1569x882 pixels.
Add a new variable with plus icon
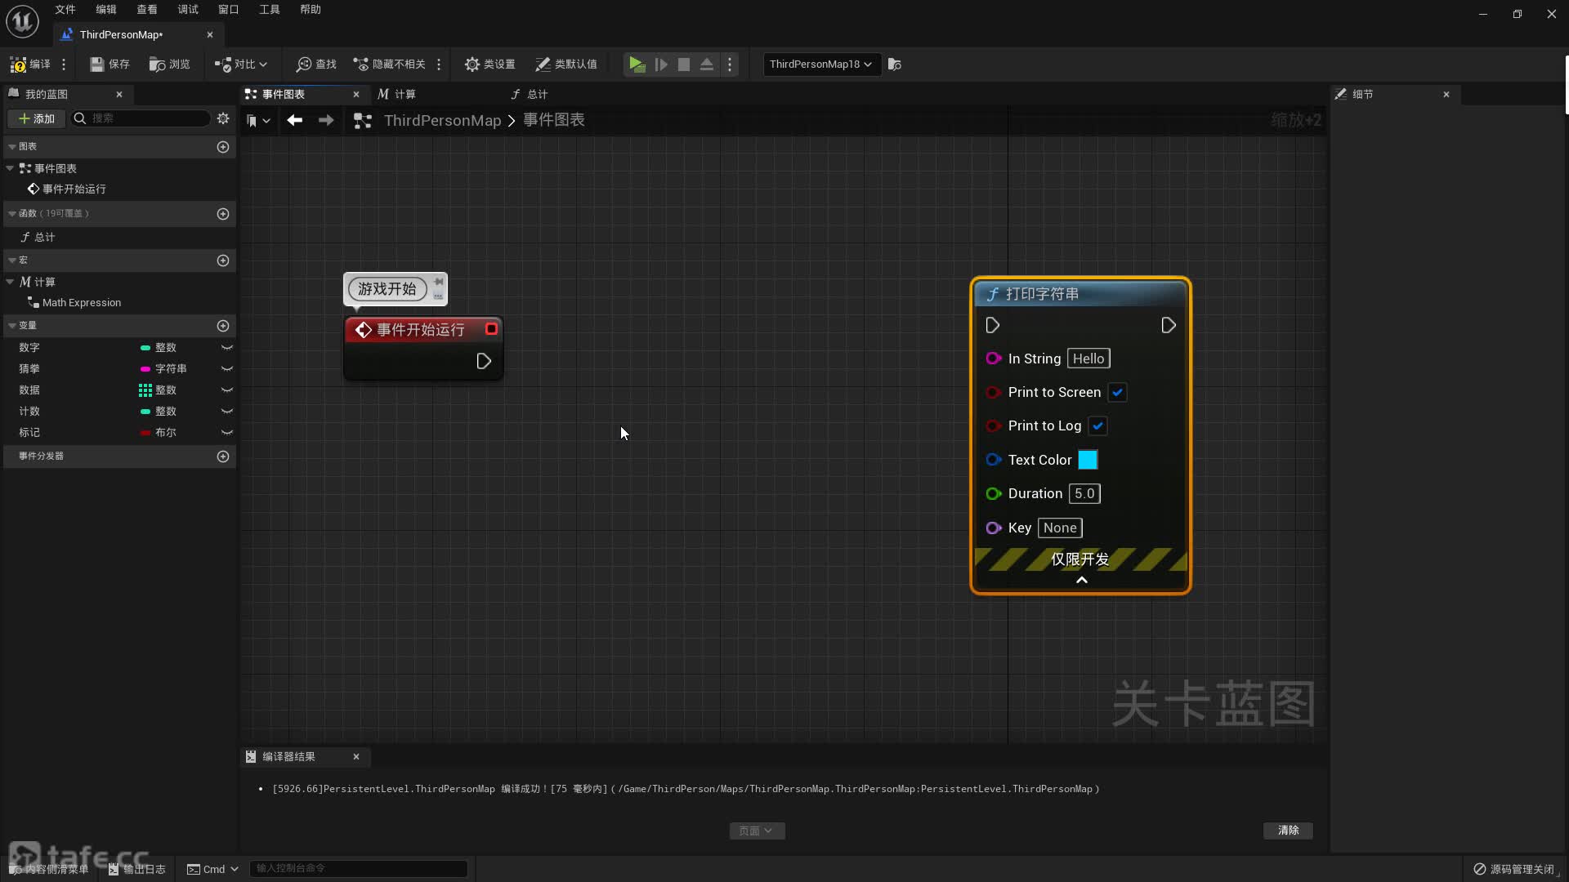223,326
